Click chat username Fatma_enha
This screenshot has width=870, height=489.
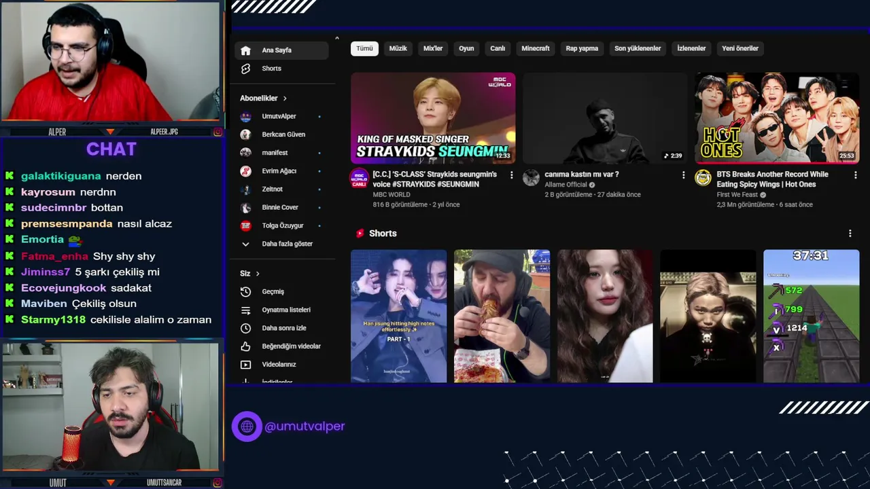tap(55, 257)
